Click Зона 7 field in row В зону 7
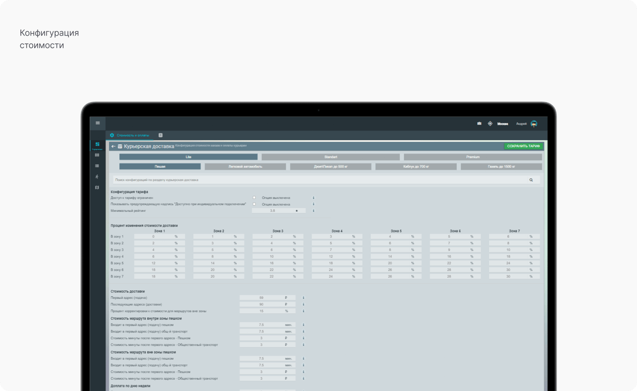637x391 pixels. pyautogui.click(x=514, y=277)
